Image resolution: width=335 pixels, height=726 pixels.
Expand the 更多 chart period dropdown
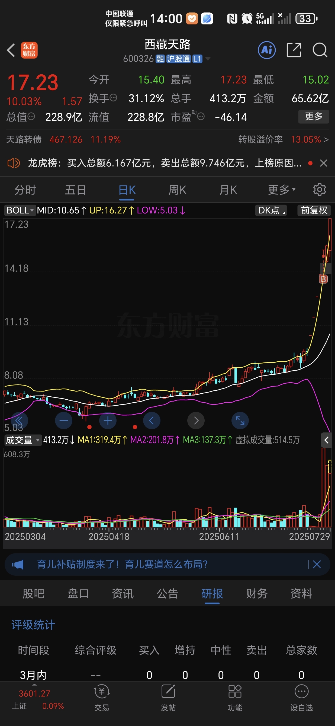coord(282,189)
